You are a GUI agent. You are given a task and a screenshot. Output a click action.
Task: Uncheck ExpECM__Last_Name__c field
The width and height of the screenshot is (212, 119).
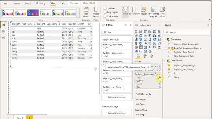[169, 69]
